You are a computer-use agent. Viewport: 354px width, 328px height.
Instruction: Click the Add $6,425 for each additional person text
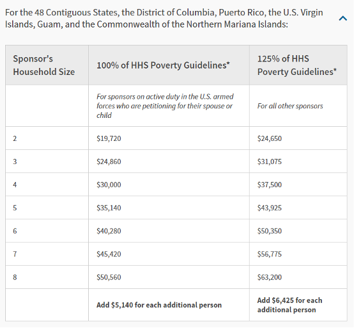(x=289, y=305)
